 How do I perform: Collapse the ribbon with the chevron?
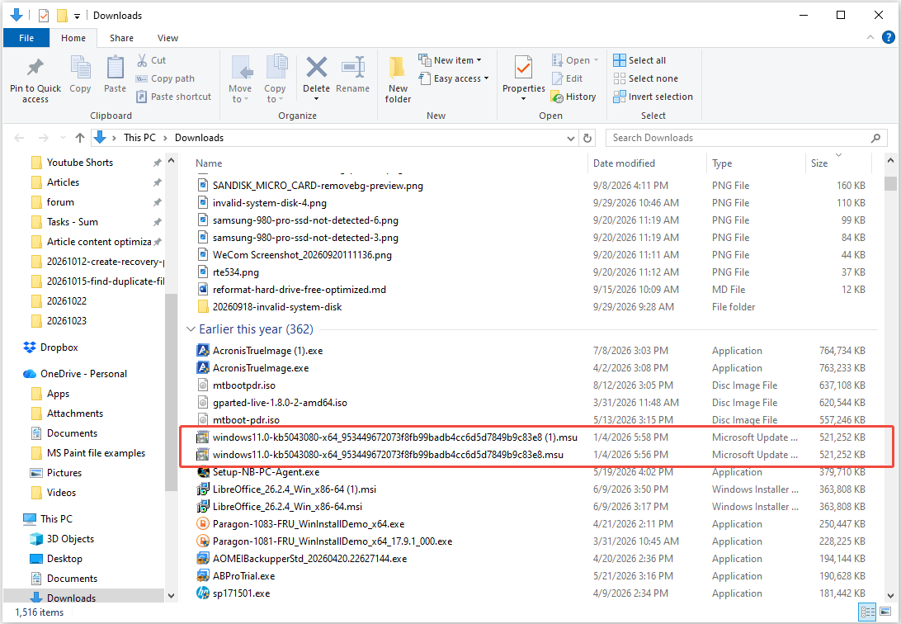pos(870,38)
